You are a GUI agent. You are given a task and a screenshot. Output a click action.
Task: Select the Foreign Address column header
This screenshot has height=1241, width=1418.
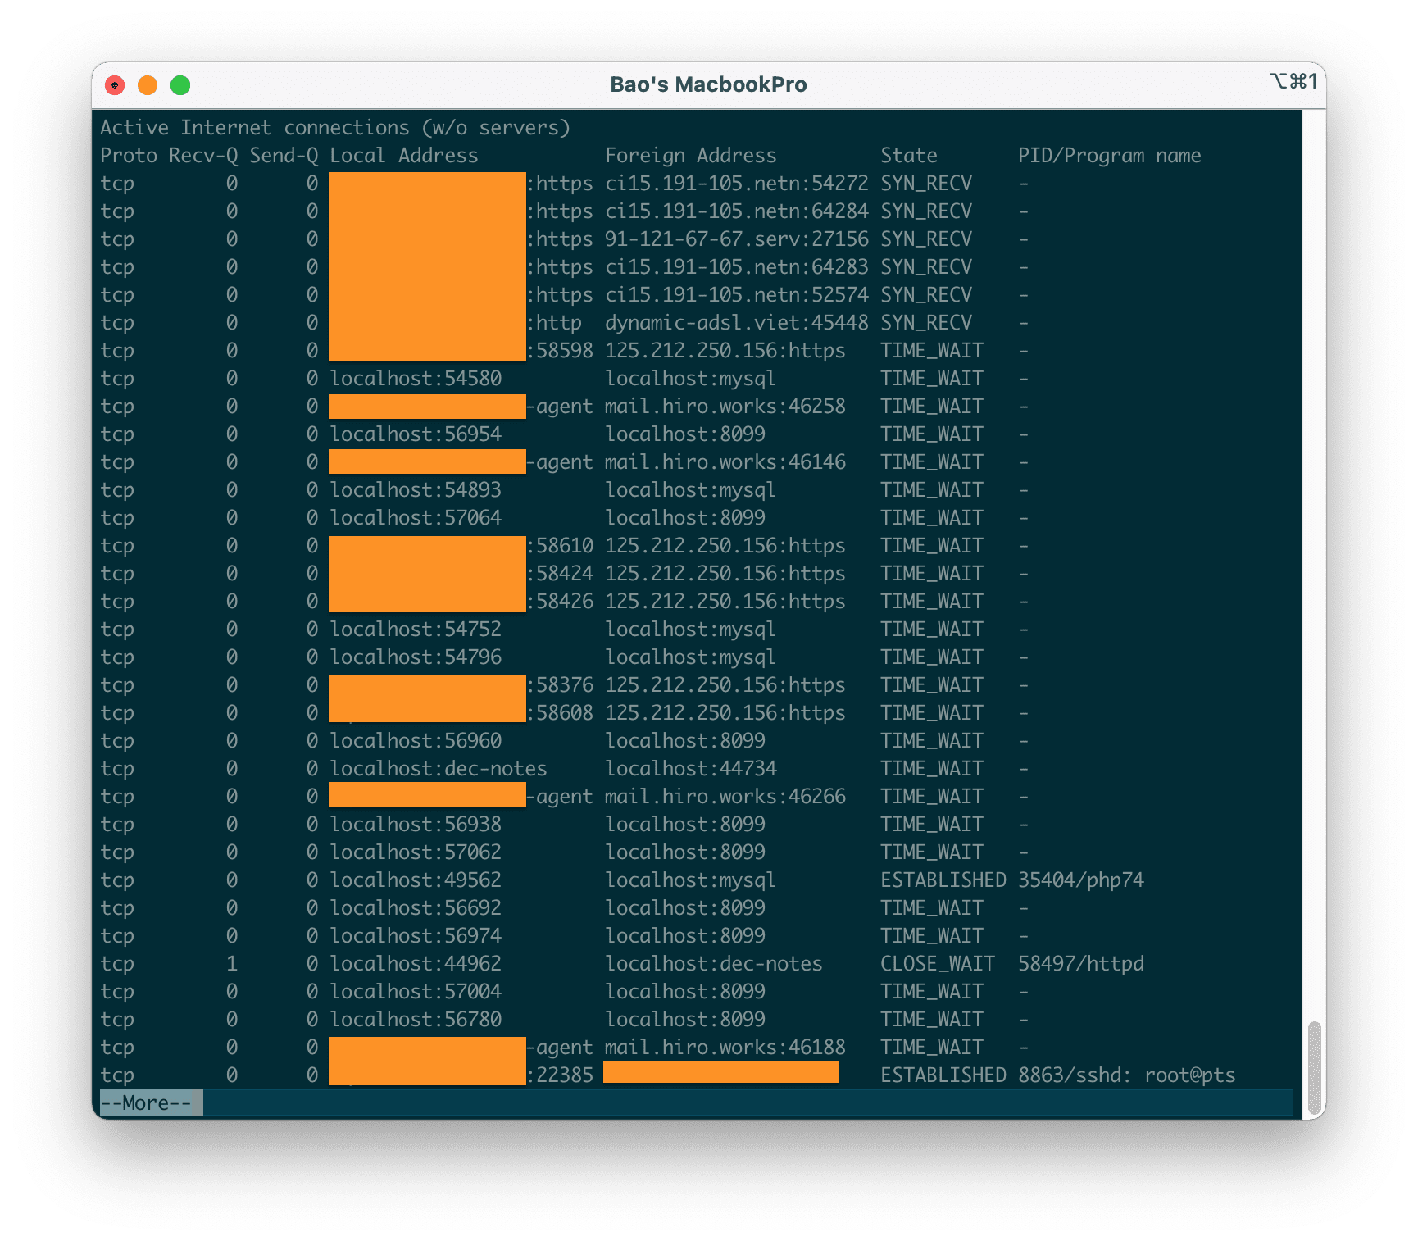point(692,155)
